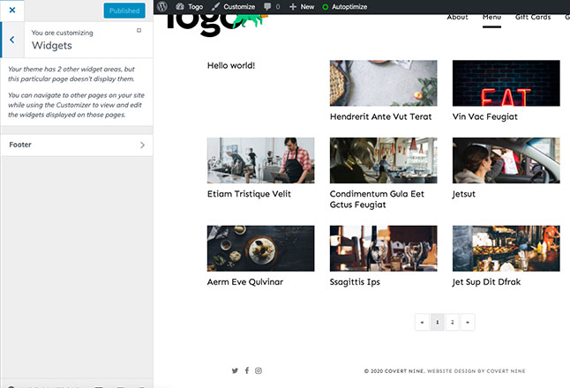Screen dimensions: 570x388
Task: Open the Twitter footer icon
Action: click(235, 370)
